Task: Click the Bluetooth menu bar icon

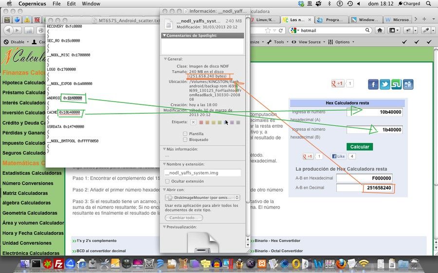Action: point(329,3)
